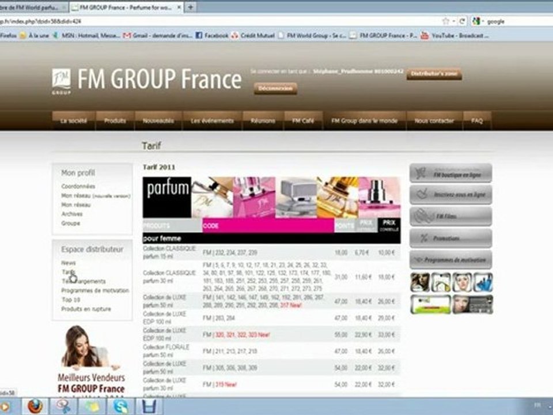Open the Tarifs link
This screenshot has height=415, width=553.
coord(69,272)
